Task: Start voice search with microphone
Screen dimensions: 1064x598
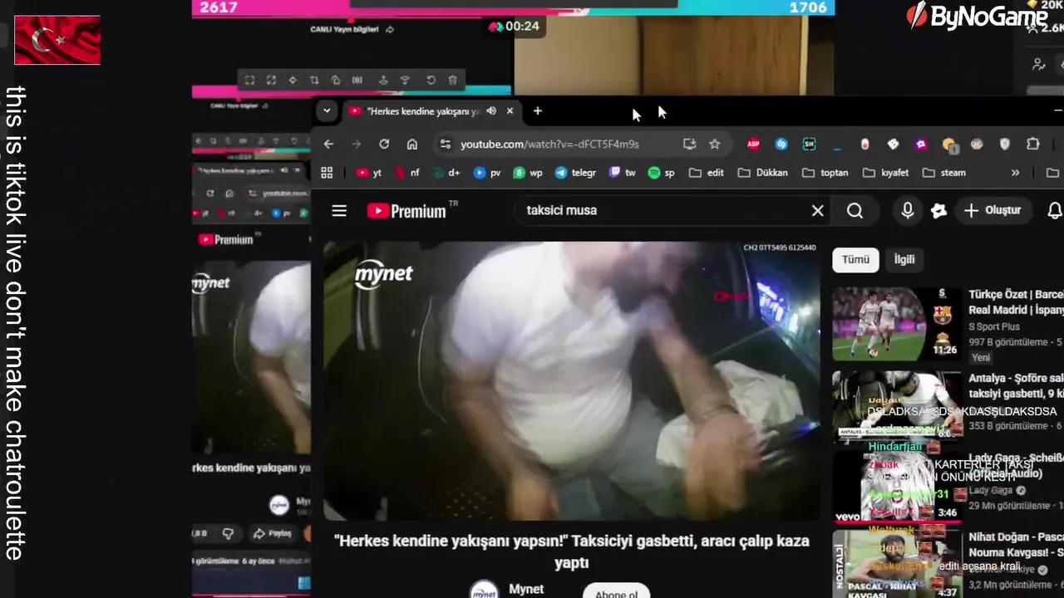Action: point(907,211)
